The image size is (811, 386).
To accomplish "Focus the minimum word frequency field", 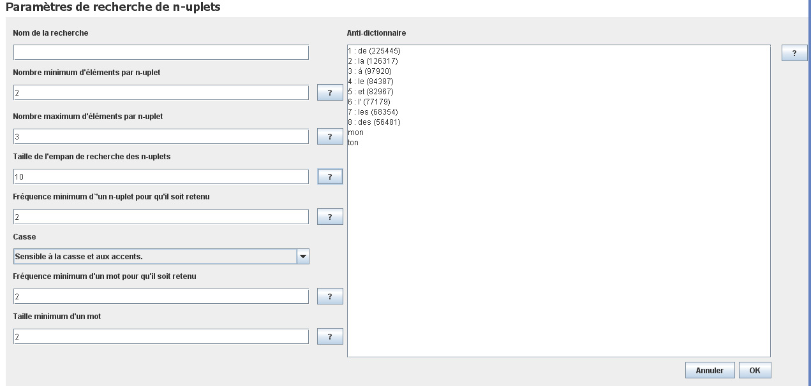I will [161, 297].
